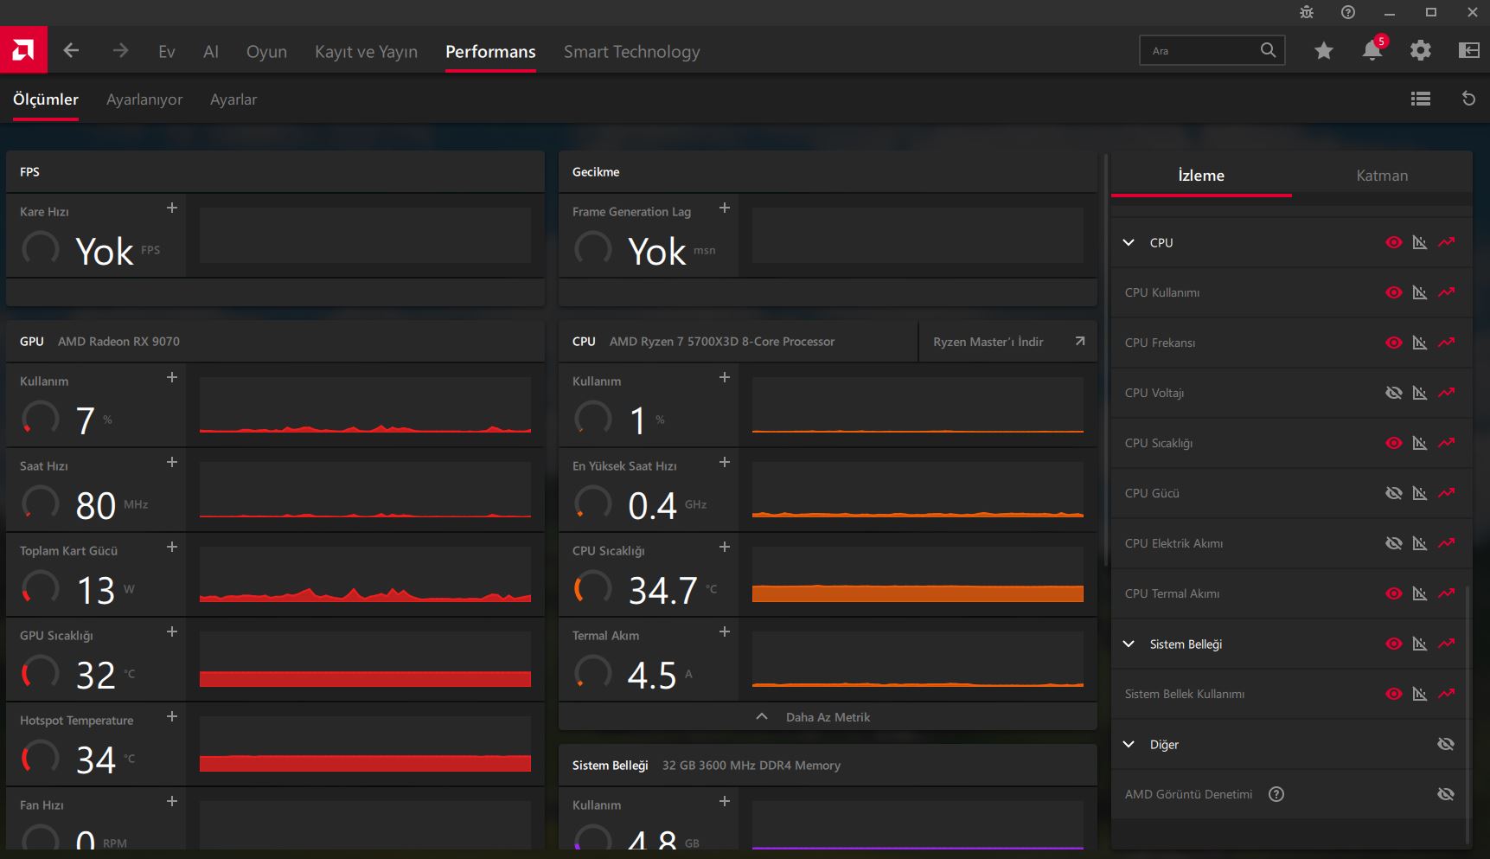Collapse CPU metrics via Daha Az Metrik
The image size is (1490, 859).
(x=828, y=716)
